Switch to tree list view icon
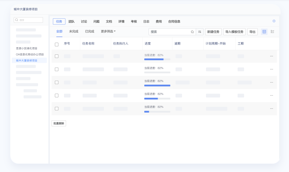Screen dimensions: 289x172 (x=272, y=32)
